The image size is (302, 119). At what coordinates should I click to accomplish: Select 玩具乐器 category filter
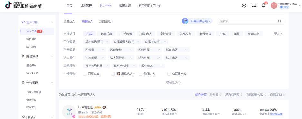coord(106,34)
